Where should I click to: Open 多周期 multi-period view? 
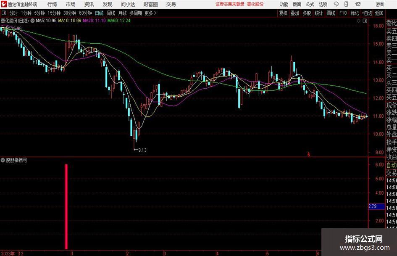click(x=136, y=13)
